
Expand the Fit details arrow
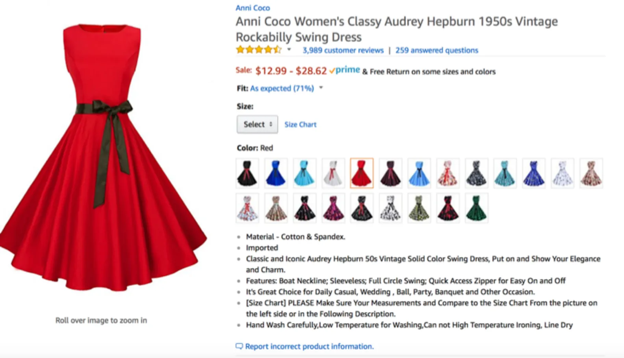pos(321,88)
